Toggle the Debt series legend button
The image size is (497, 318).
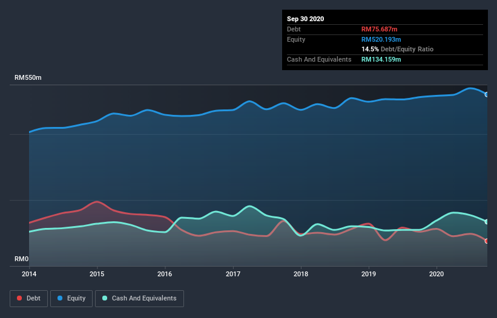[28, 299]
